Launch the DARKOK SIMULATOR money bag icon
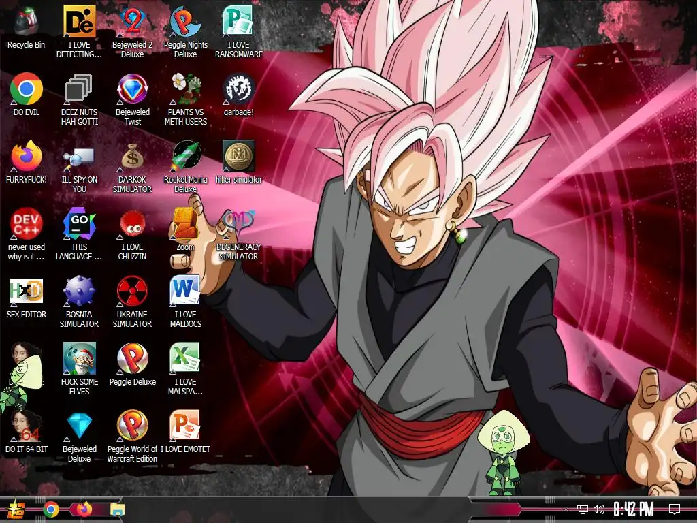 coord(132,168)
